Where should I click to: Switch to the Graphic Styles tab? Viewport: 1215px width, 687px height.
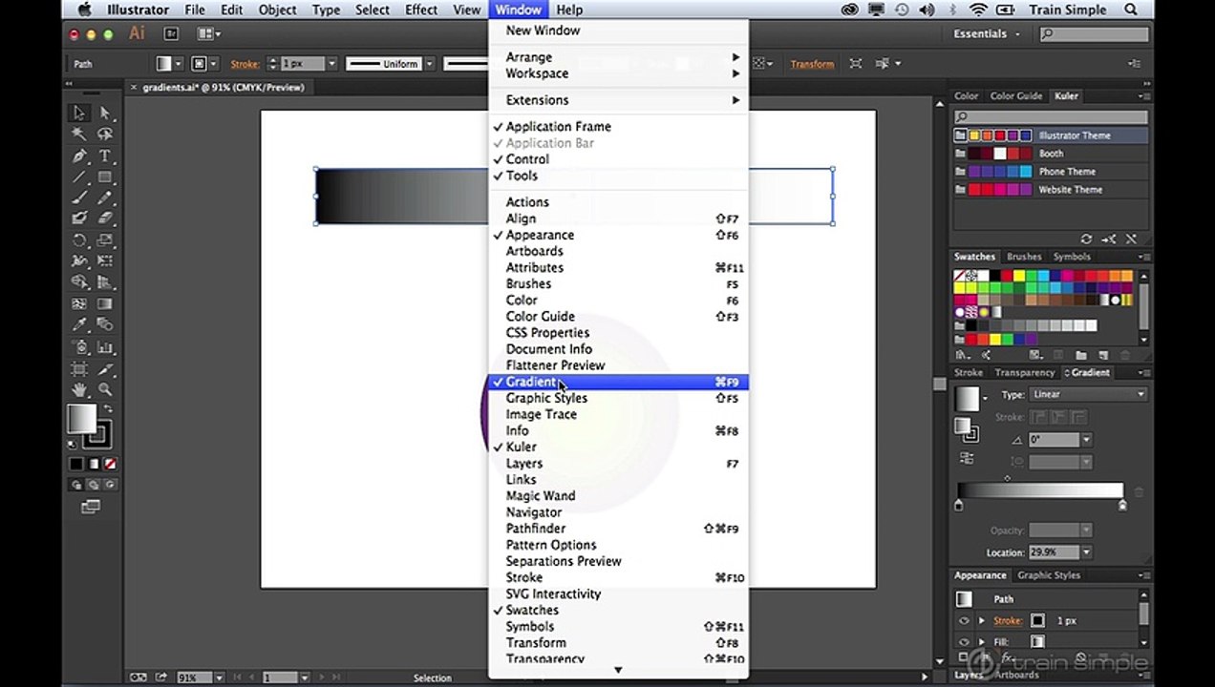point(1049,575)
